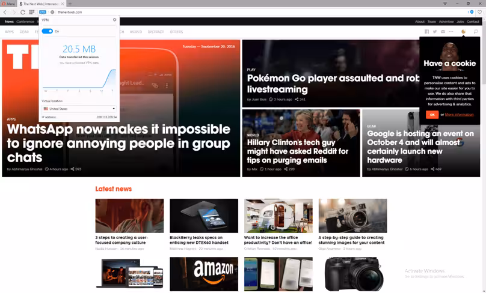
Task: Click the email newsletter envelope icon
Action: (443, 32)
